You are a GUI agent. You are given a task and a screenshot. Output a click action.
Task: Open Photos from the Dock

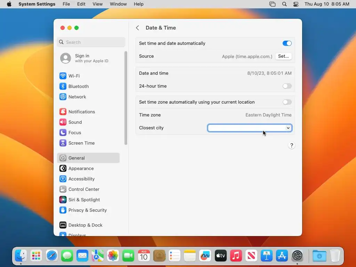(113, 256)
